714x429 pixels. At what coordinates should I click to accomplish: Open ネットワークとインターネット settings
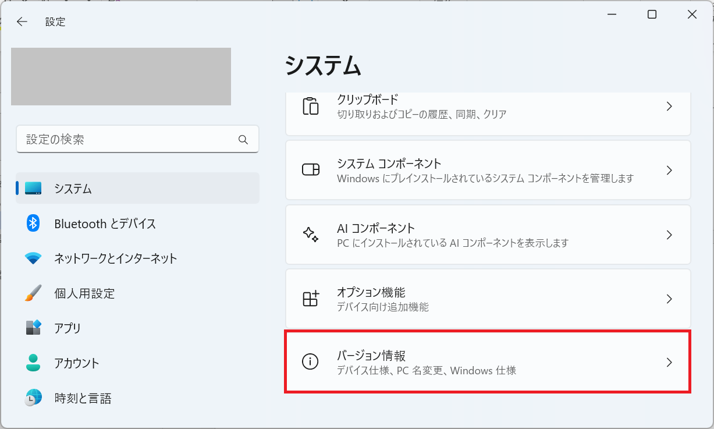click(137, 258)
